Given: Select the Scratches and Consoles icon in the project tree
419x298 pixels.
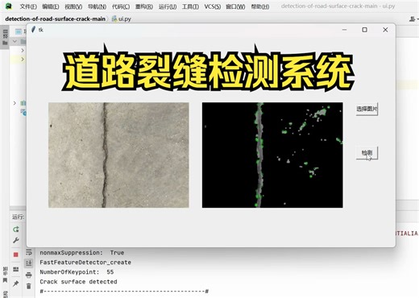Looking at the screenshot, I should coord(23,112).
